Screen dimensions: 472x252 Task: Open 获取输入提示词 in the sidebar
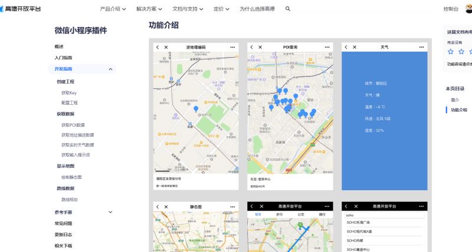point(76,155)
